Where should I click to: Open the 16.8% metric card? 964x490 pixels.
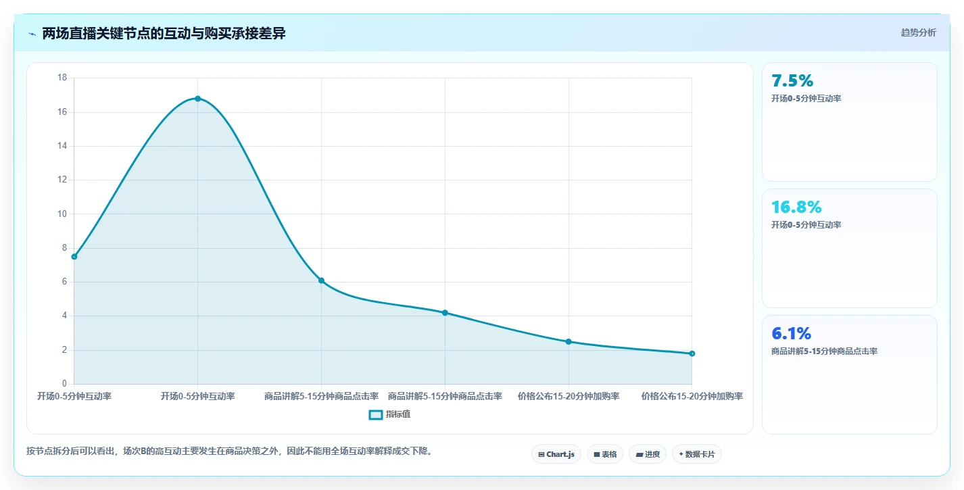[850, 248]
